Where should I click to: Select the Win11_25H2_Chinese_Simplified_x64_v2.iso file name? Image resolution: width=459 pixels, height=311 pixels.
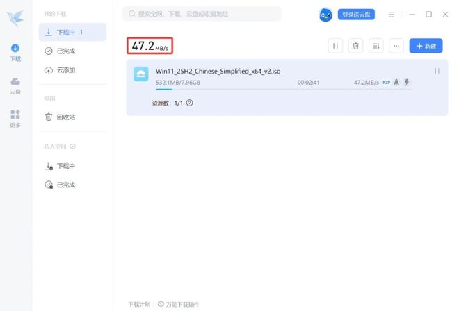click(218, 72)
